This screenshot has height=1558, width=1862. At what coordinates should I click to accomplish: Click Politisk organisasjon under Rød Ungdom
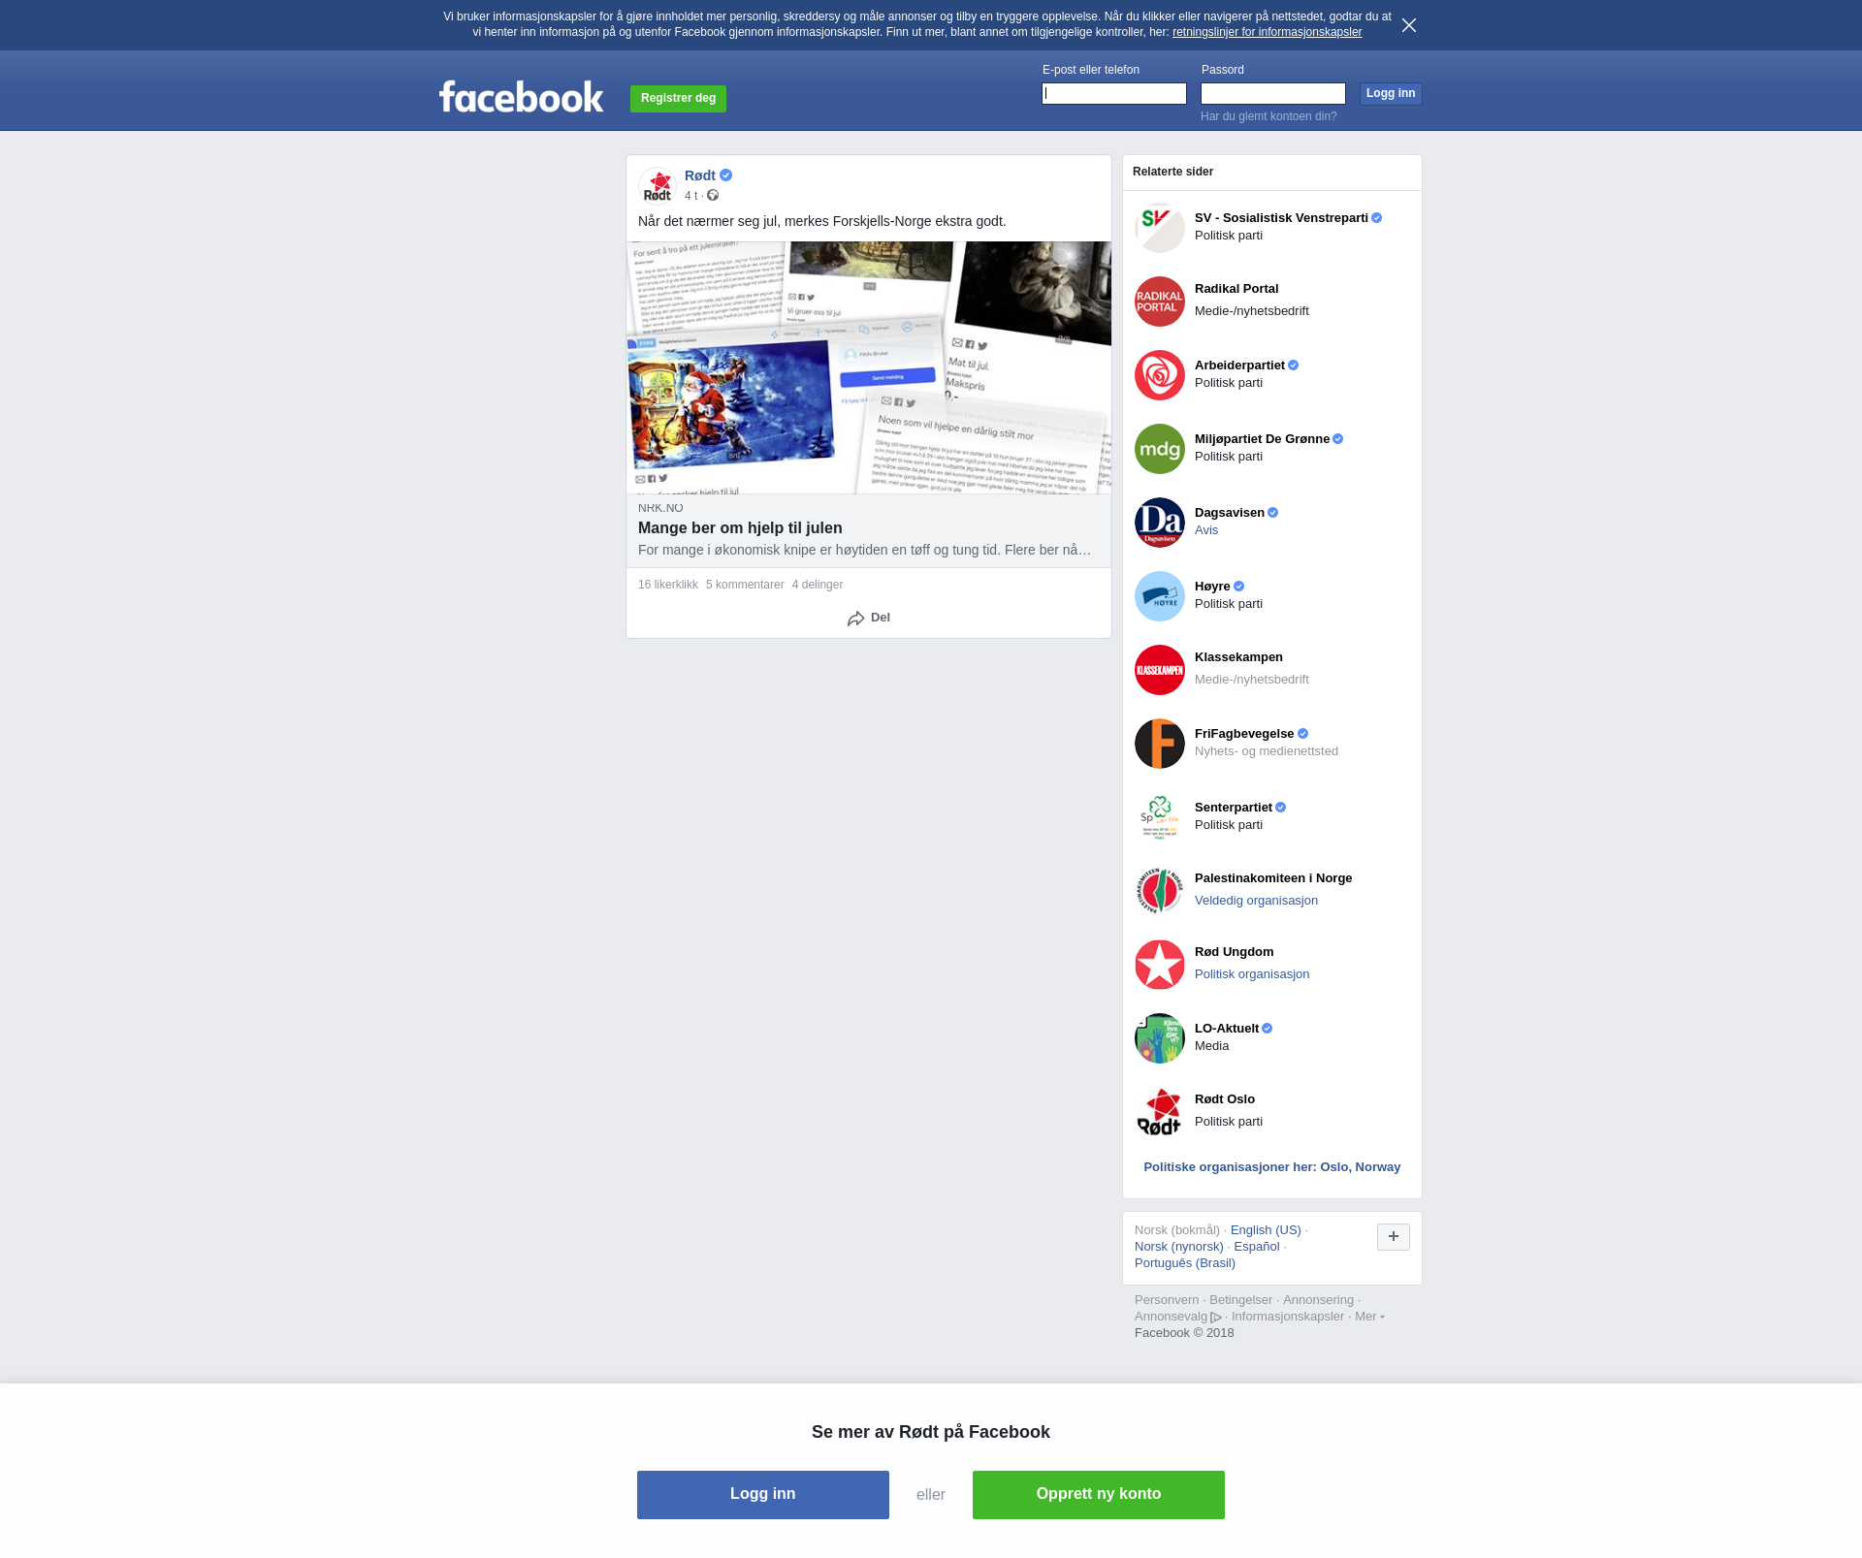[1252, 974]
